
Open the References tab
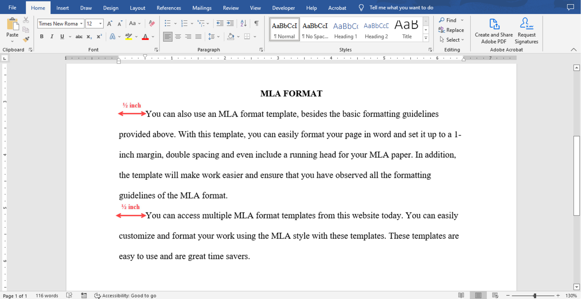(168, 8)
